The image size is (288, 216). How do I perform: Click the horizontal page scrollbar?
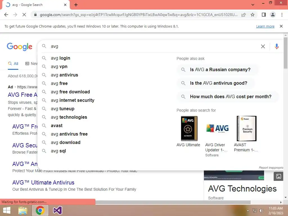[x=173, y=202]
